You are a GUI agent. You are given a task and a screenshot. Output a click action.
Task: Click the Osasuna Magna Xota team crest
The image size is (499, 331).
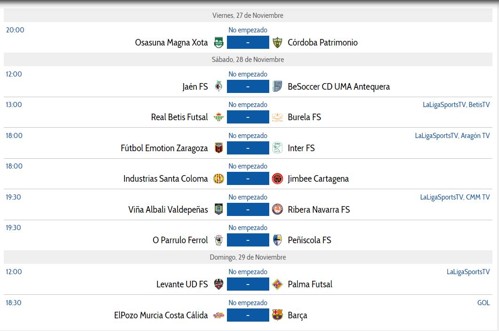pyautogui.click(x=218, y=43)
